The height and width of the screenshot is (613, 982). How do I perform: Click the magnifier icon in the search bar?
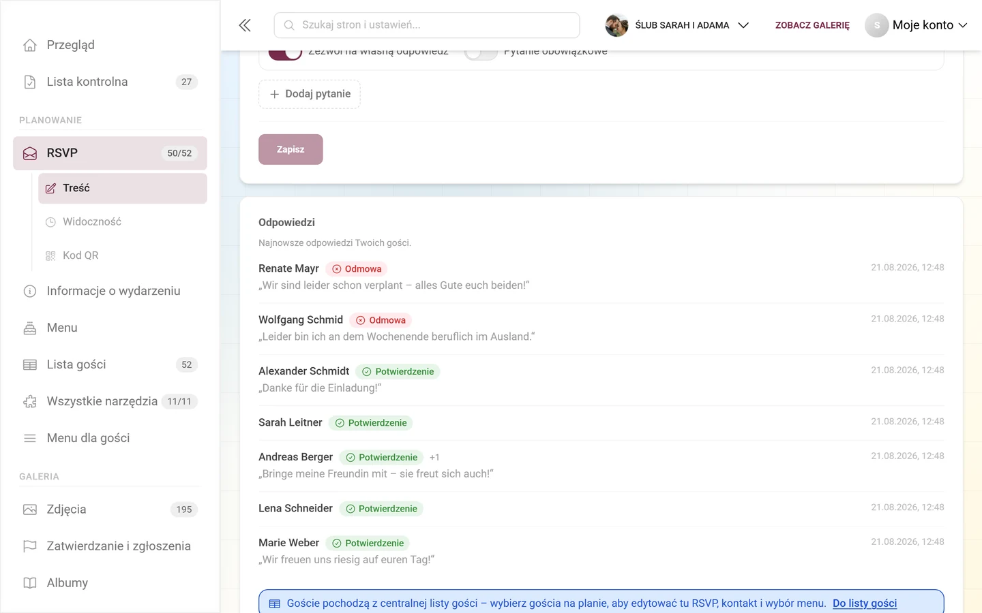click(x=289, y=25)
